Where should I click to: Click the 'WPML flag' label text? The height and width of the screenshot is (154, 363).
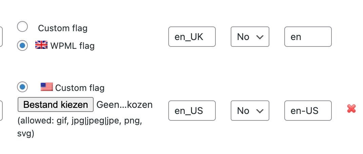(73, 46)
